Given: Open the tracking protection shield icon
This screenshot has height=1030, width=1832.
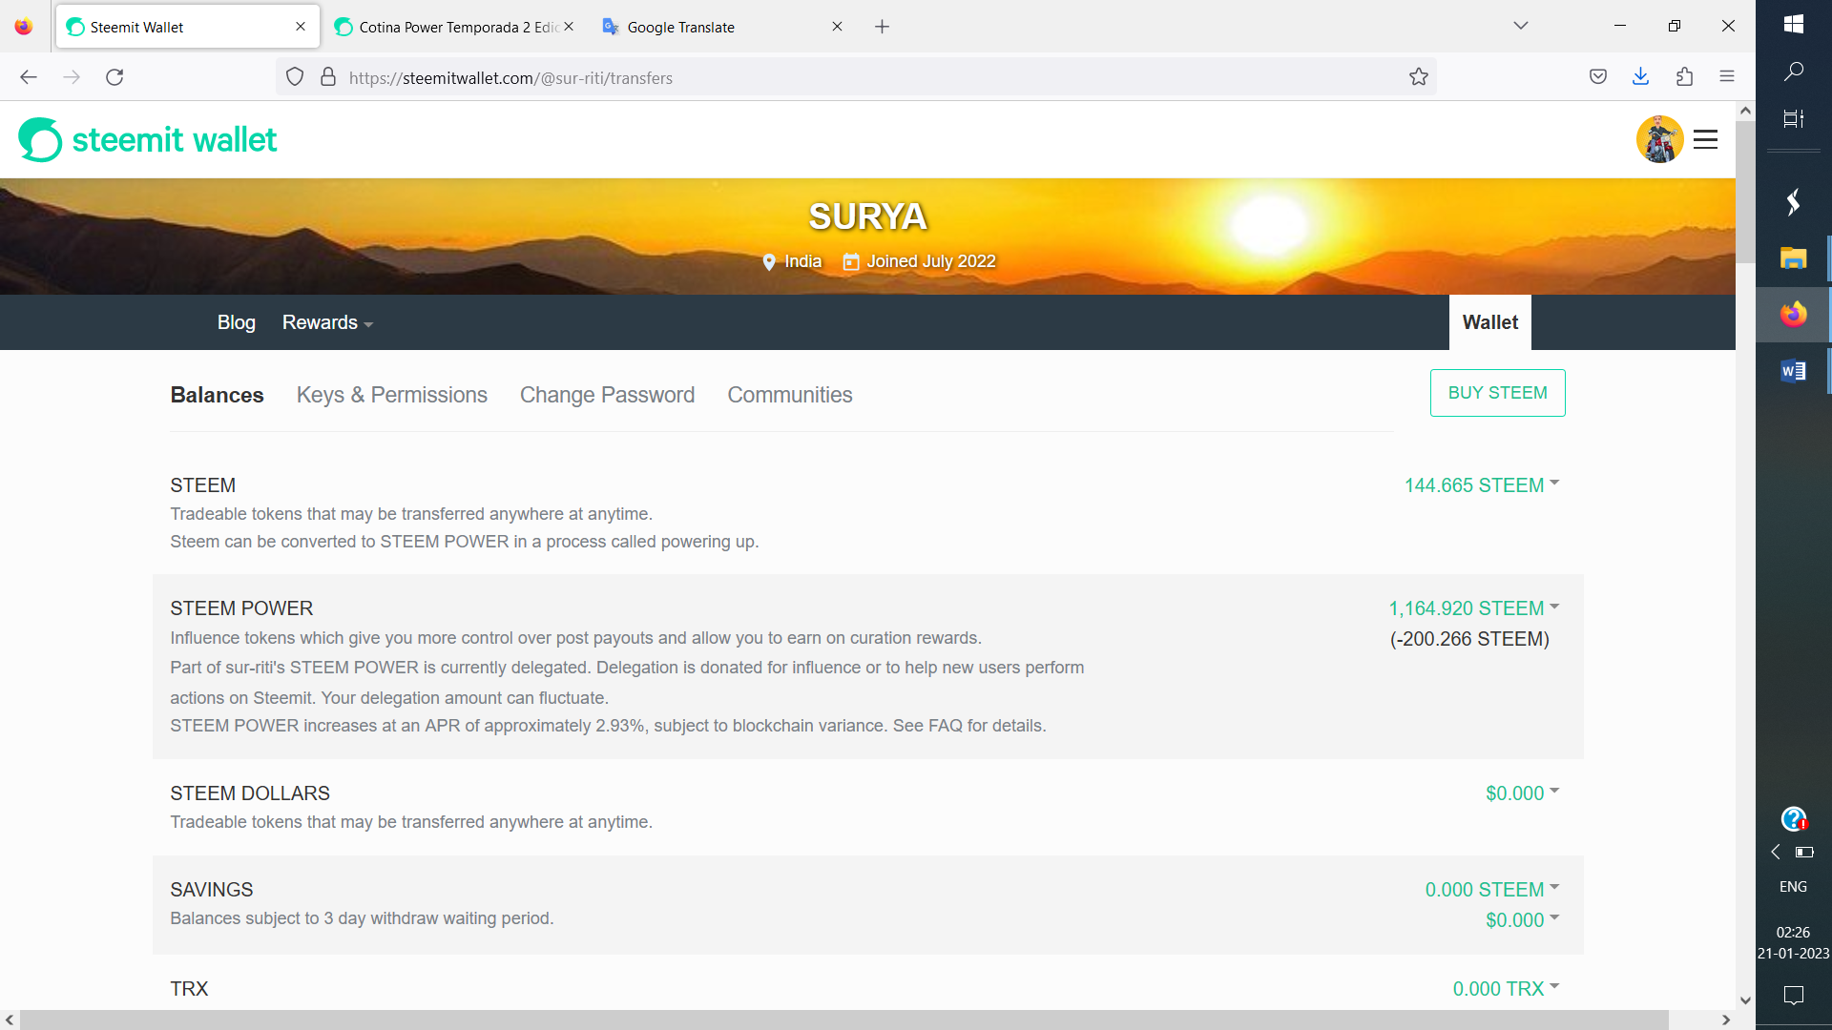Looking at the screenshot, I should [295, 77].
